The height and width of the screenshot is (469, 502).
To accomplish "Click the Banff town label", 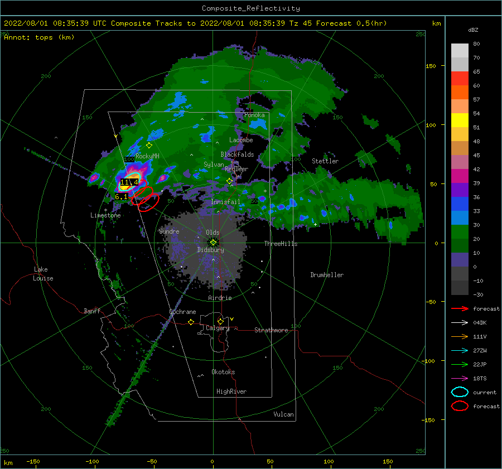I will tap(92, 311).
